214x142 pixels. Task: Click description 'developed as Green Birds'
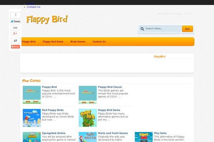coord(58,116)
